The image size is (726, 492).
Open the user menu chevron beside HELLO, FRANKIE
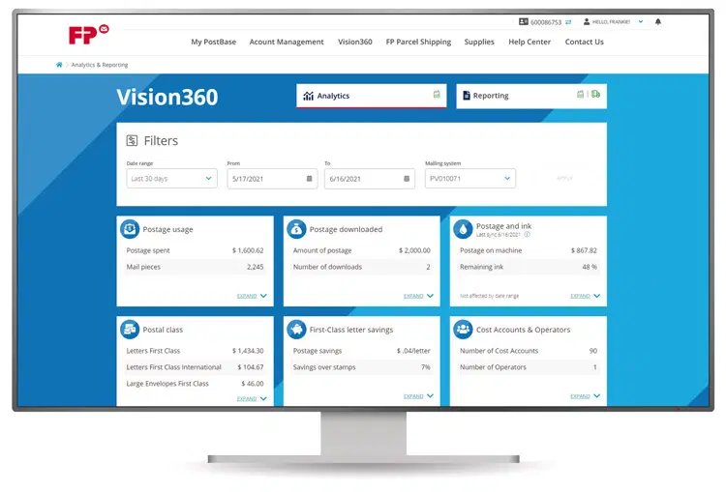coord(641,21)
